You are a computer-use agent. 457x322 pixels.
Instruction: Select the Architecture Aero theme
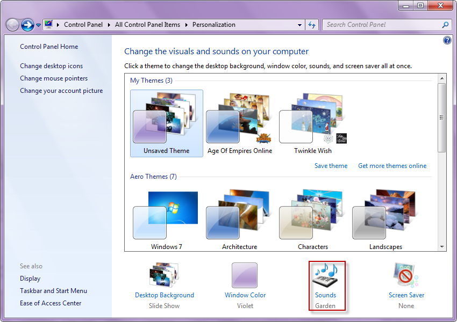(x=240, y=219)
